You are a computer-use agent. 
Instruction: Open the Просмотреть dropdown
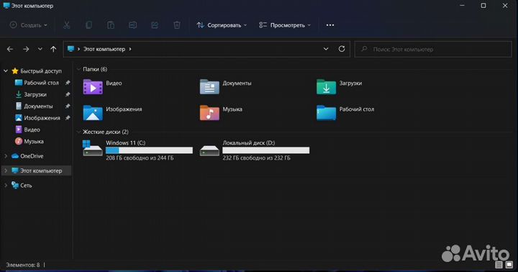[285, 25]
